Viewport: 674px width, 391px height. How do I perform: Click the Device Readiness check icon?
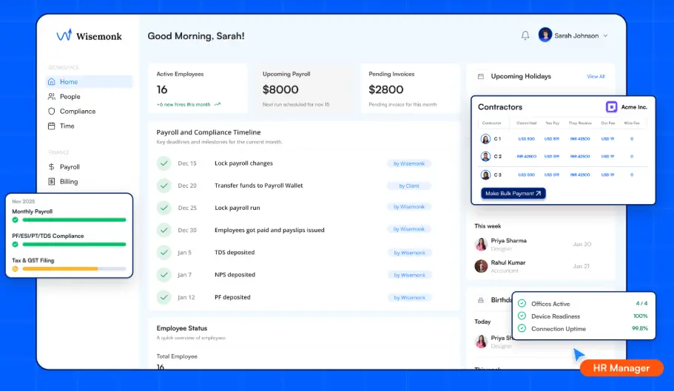click(x=522, y=316)
